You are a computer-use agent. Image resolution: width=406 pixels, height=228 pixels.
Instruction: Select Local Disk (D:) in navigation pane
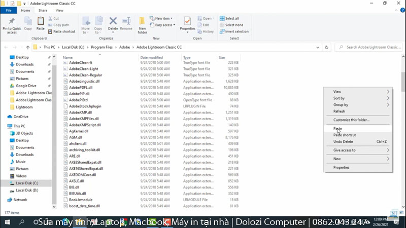pos(27,190)
